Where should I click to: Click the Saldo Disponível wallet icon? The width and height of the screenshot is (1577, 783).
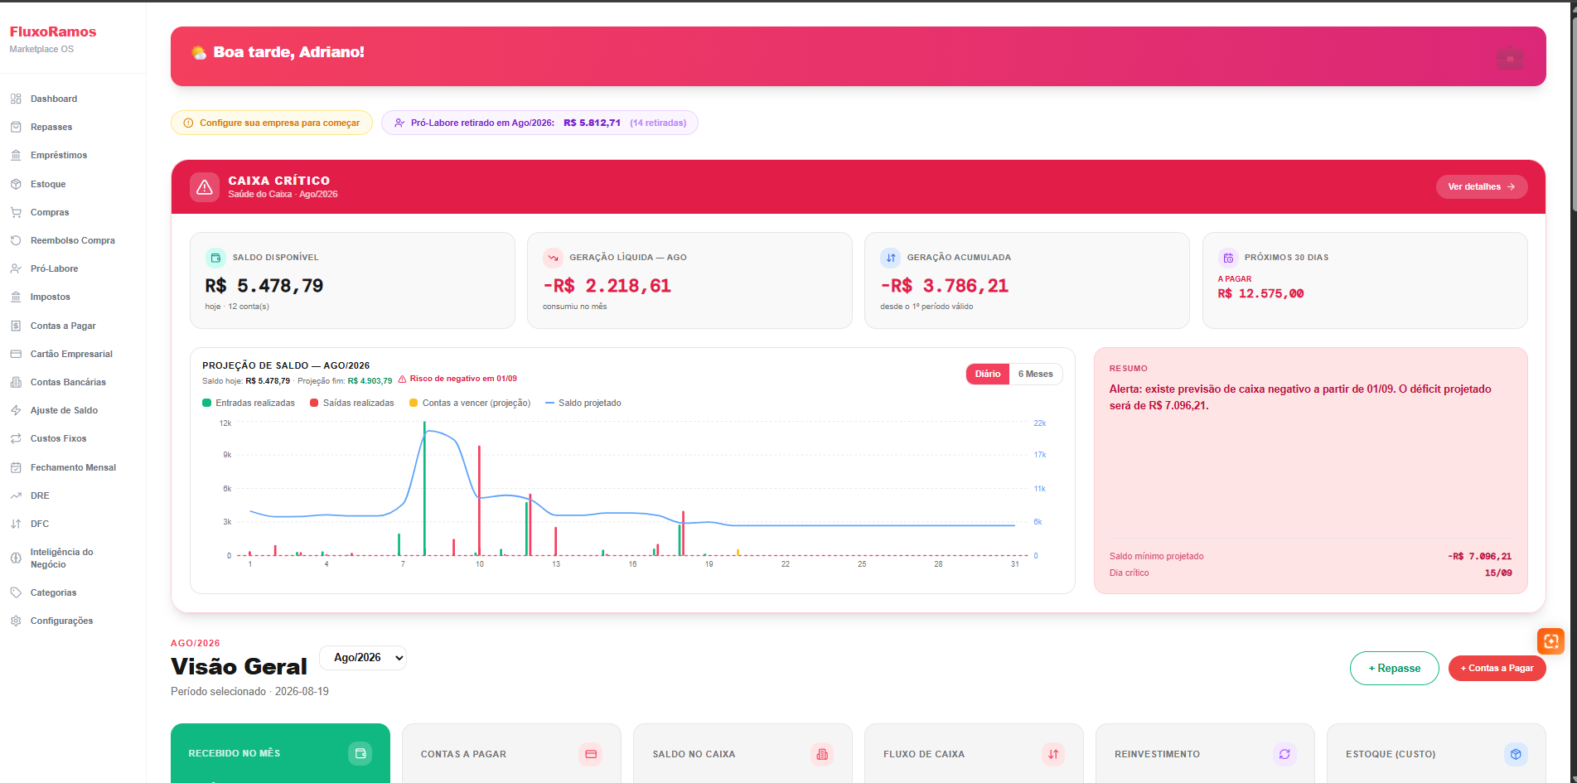215,258
